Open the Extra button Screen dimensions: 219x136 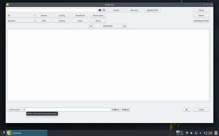pos(98,21)
